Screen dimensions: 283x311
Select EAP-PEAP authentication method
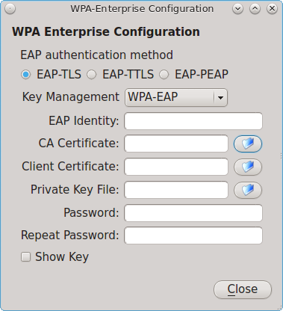point(164,75)
